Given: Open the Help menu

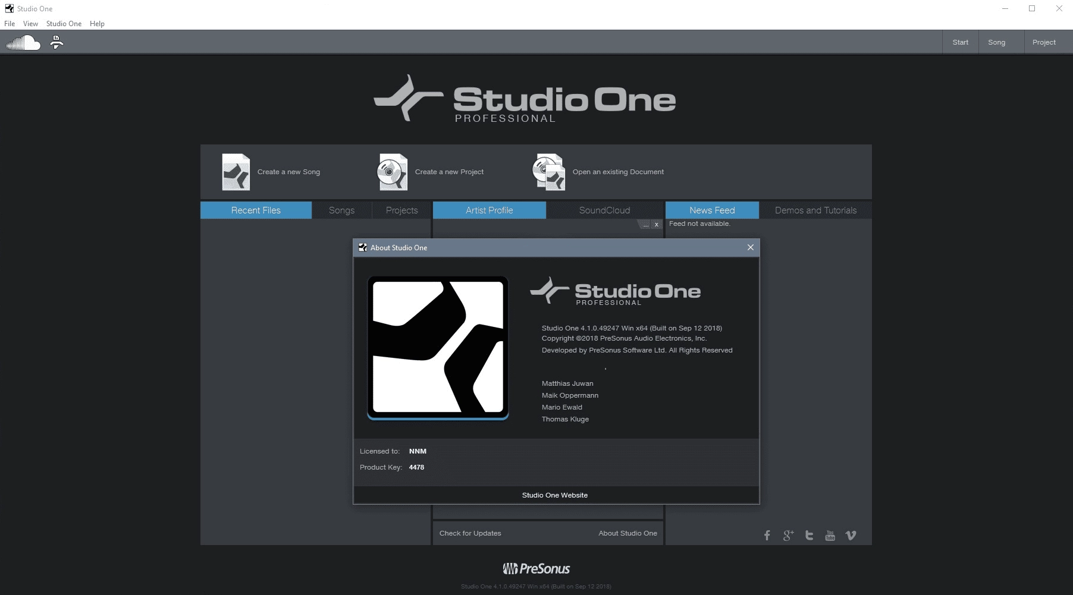Looking at the screenshot, I should tap(97, 24).
